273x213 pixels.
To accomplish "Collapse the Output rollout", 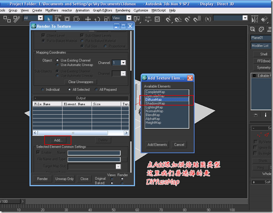I will (81, 98).
